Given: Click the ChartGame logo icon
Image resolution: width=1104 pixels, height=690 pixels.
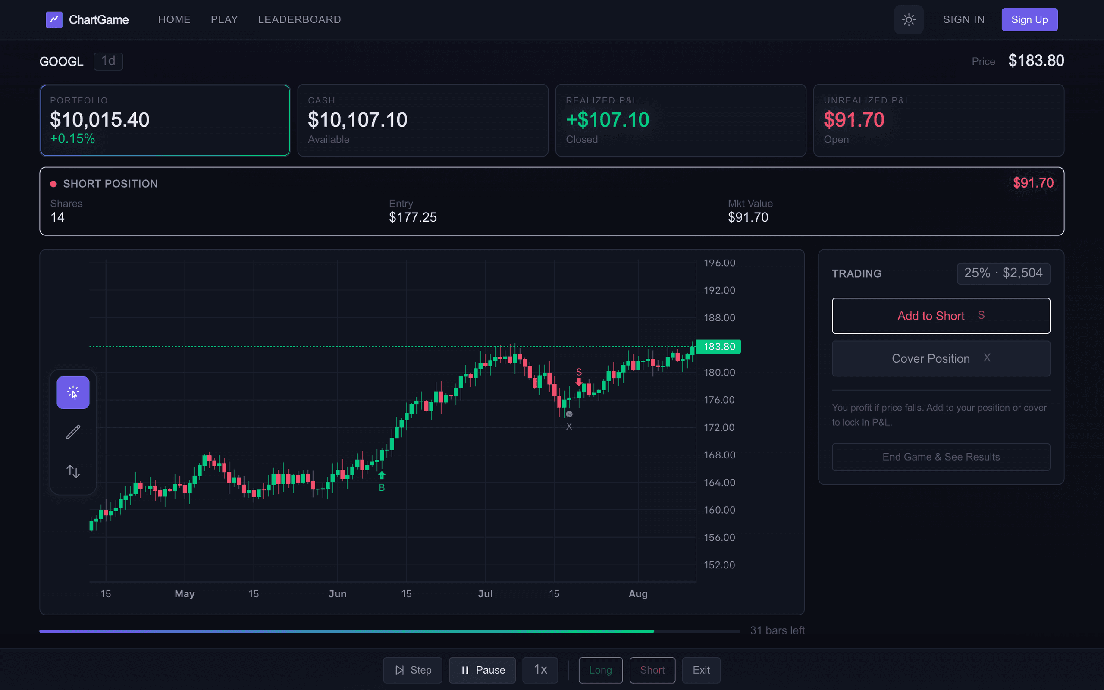Looking at the screenshot, I should pos(54,19).
